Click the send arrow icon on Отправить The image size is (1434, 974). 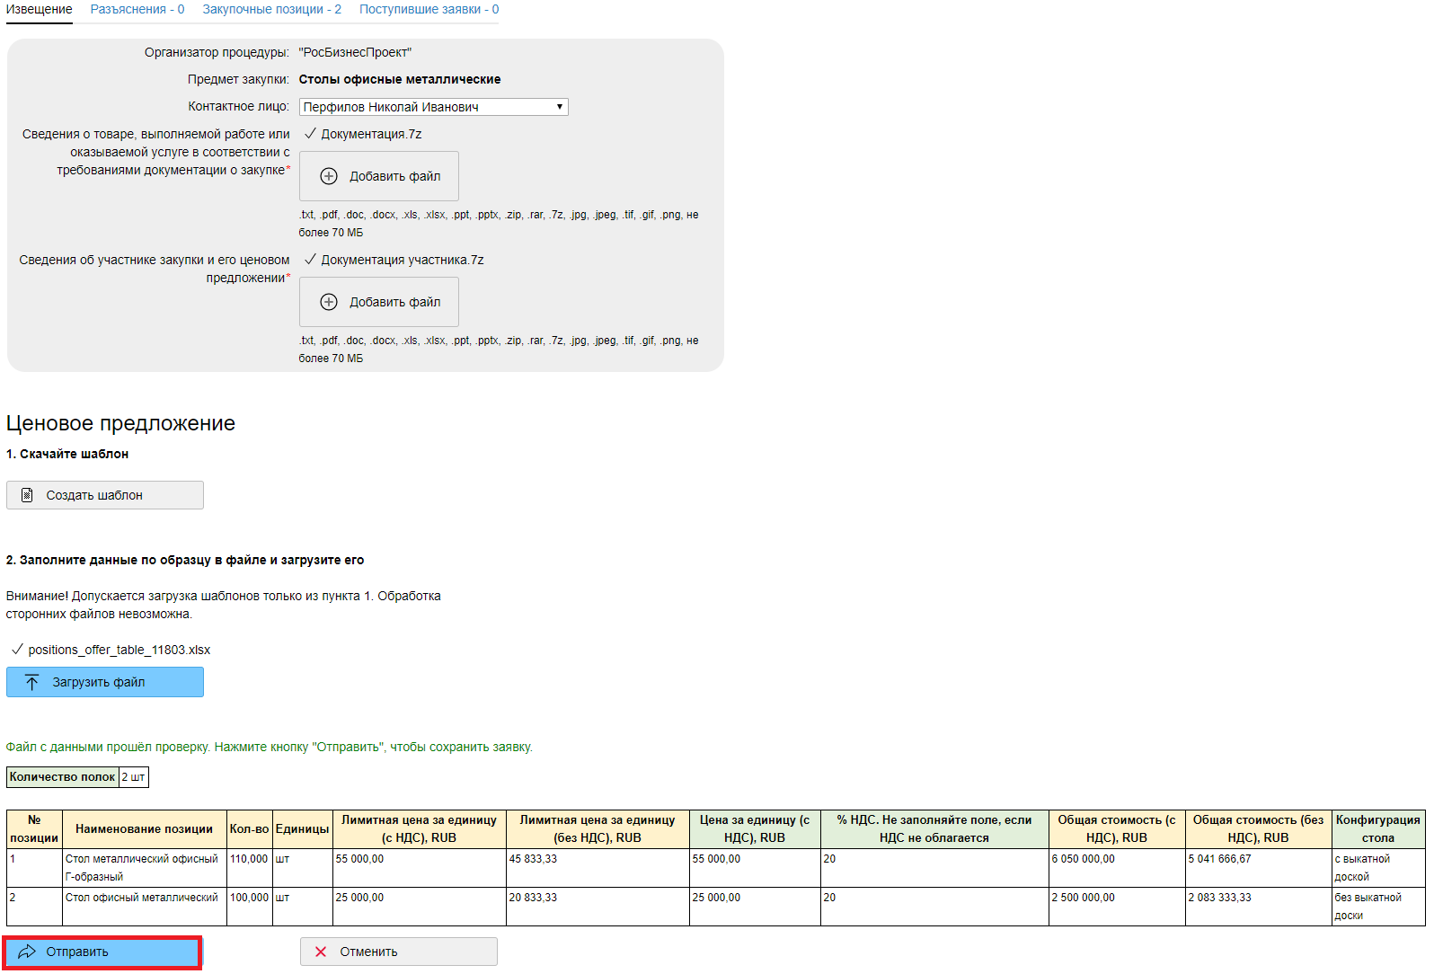pos(27,952)
